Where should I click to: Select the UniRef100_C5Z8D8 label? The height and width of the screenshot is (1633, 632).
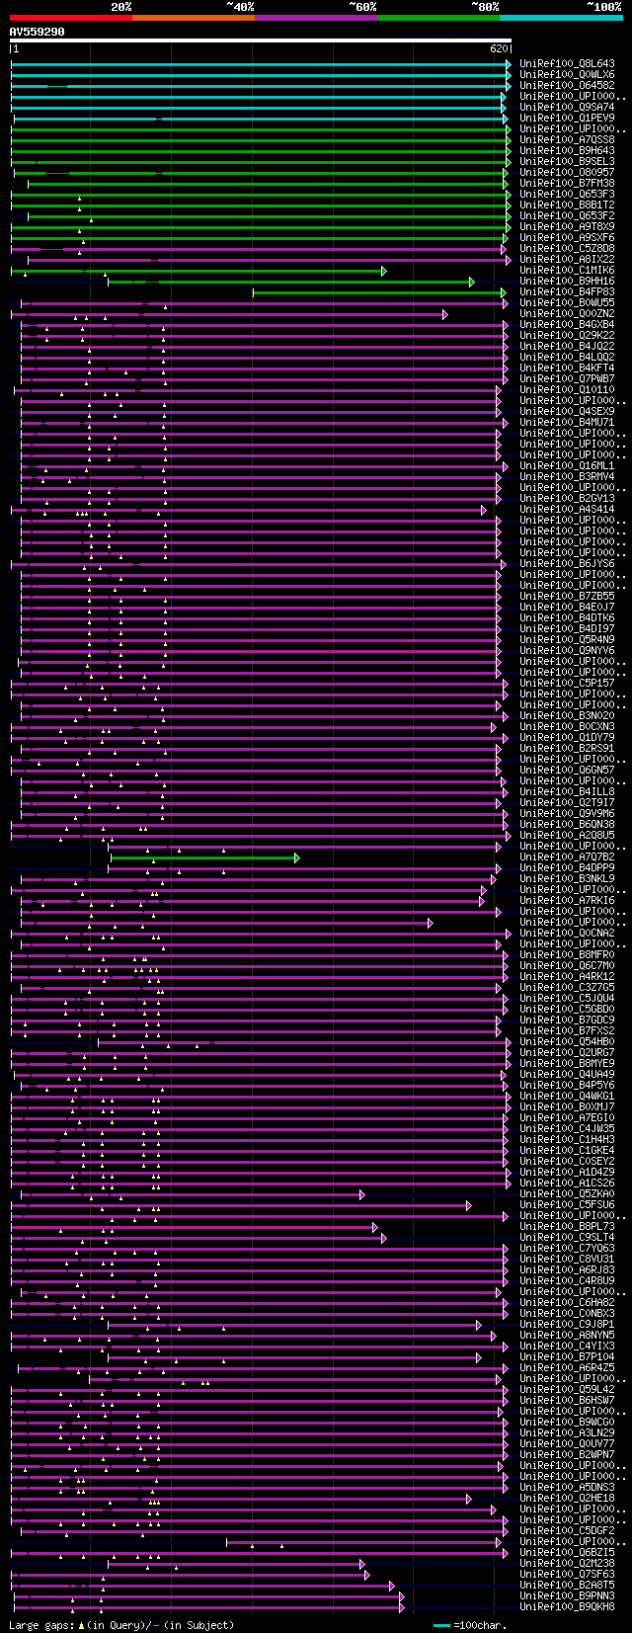(567, 248)
